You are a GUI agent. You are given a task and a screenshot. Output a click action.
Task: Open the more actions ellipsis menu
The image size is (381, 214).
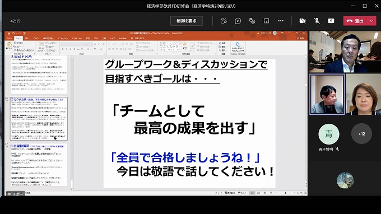tap(281, 21)
